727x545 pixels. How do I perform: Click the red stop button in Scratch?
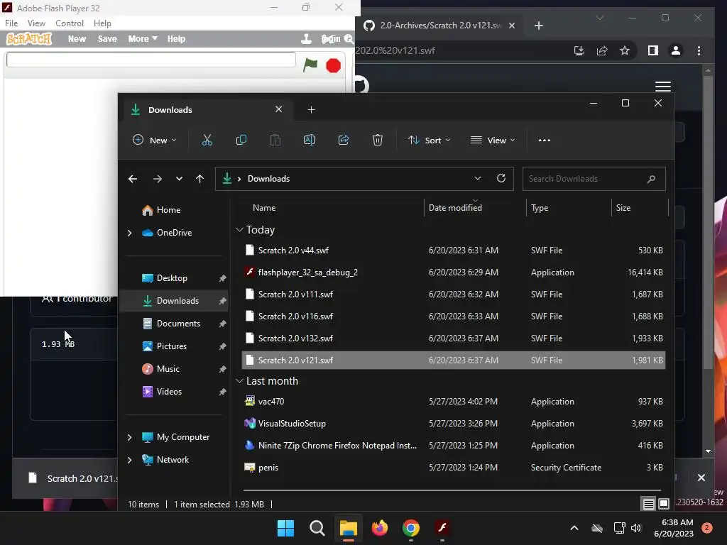(x=333, y=65)
